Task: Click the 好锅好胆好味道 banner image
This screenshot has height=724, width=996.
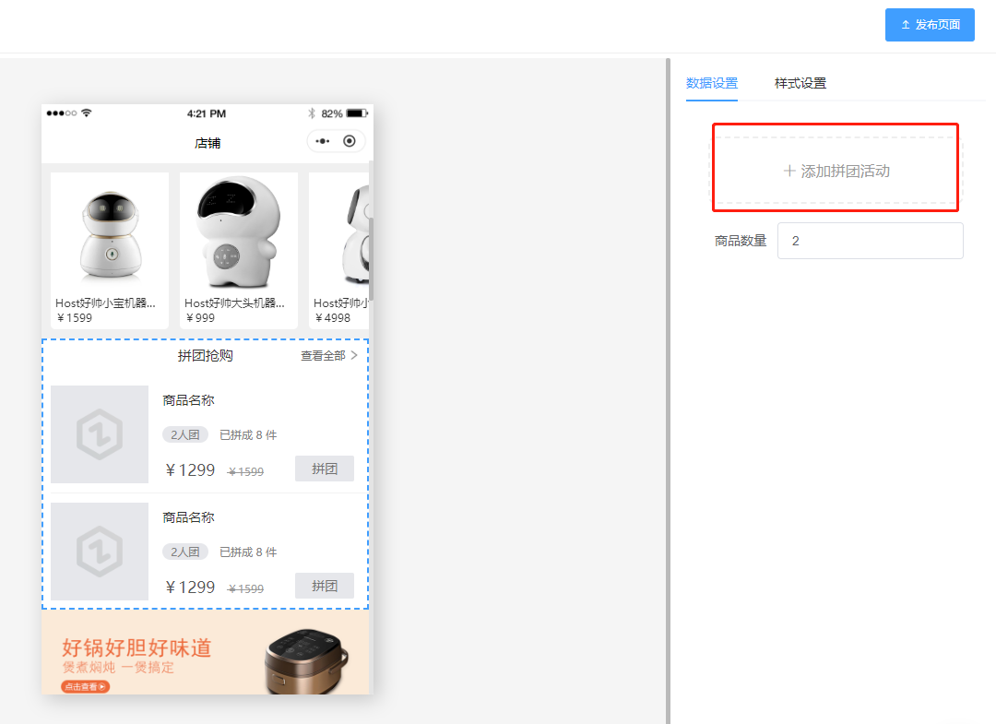Action: tap(205, 652)
